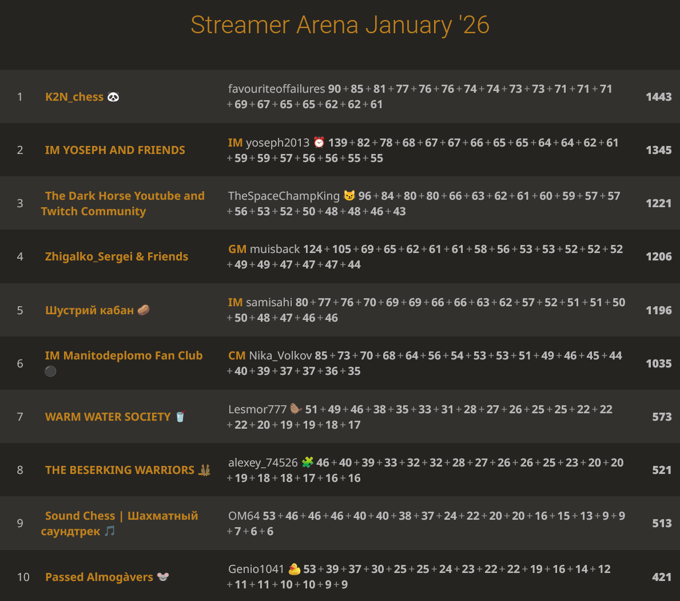Viewport: 680px width, 601px height.
Task: Click the potato icon beside Шустрий кабан
Action: pos(144,310)
